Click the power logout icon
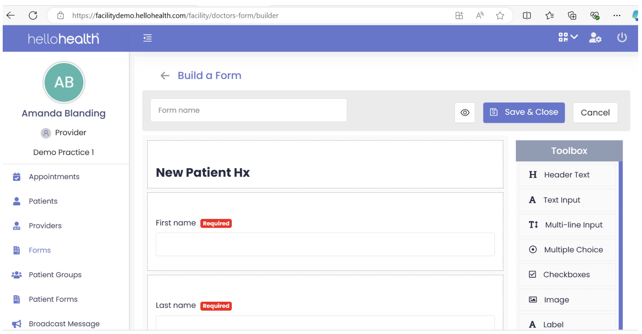Viewport: 642px width, 334px height. [622, 37]
